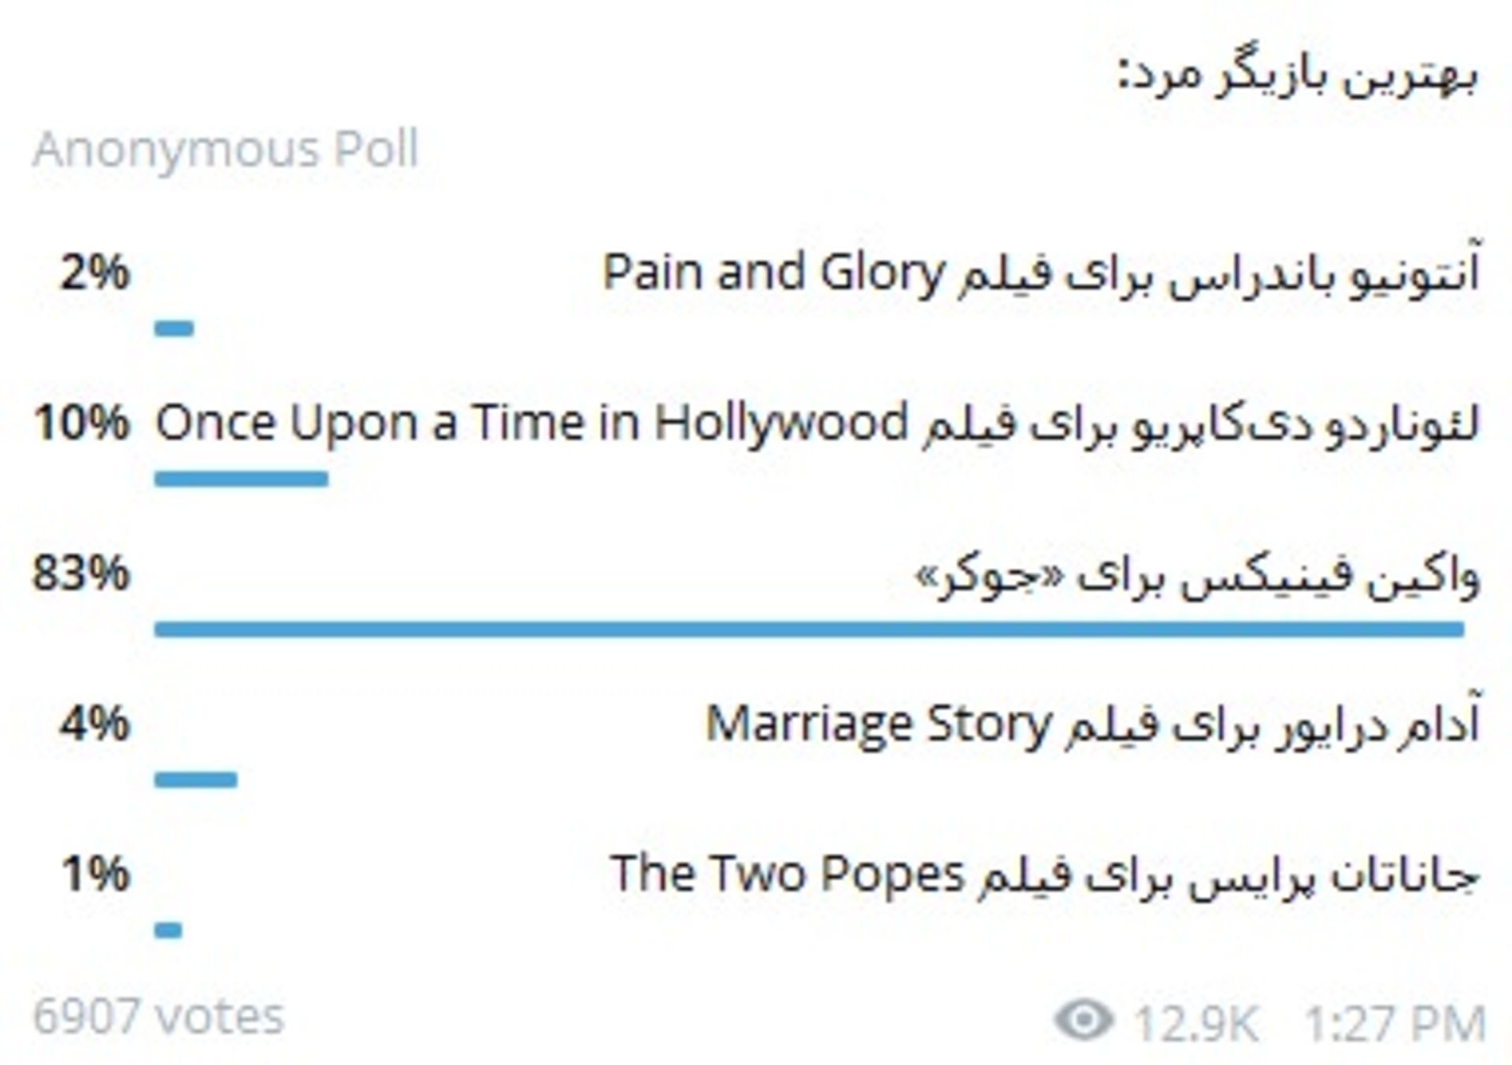Click the 2% percentage label
Viewport: 1512px width, 1065px height.
point(94,273)
